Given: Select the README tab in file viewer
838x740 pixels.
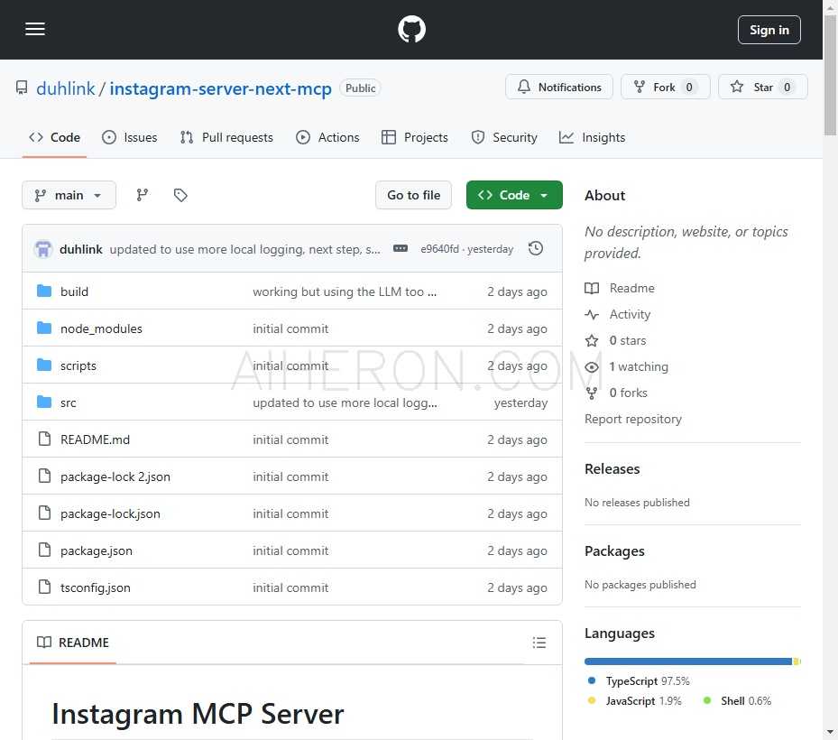Looking at the screenshot, I should click(x=73, y=643).
